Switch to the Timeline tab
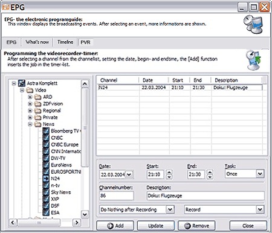 (65, 42)
